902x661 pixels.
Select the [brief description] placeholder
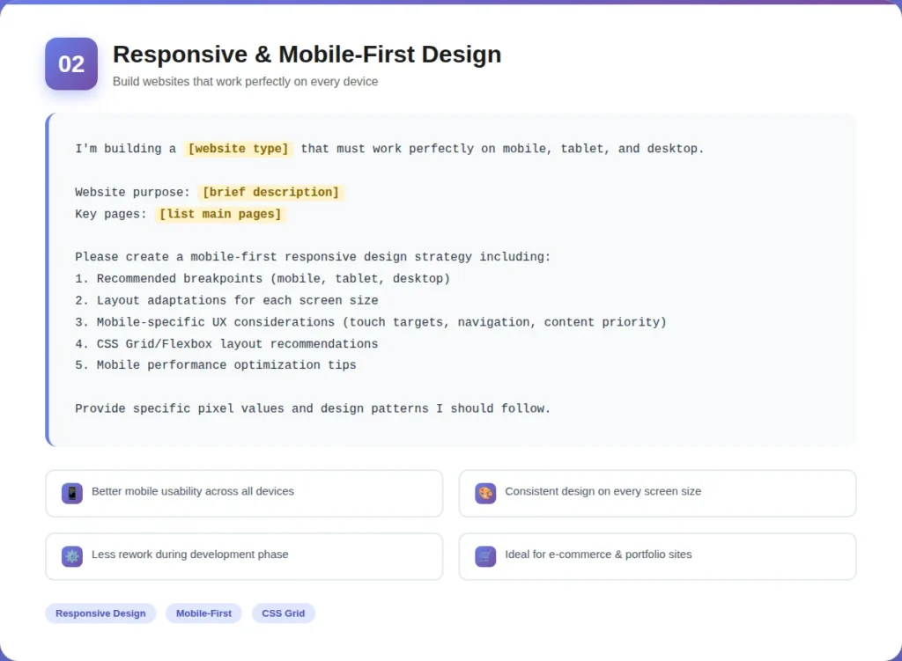pyautogui.click(x=270, y=192)
